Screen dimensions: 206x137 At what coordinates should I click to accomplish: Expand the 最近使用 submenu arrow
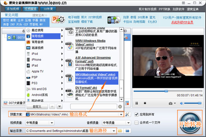pyautogui.click(x=62, y=30)
